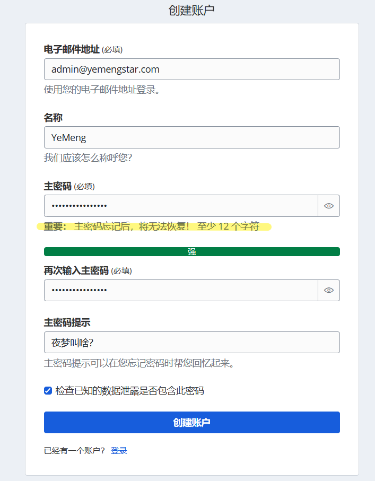Click inside the 主密码 password input
375x481 pixels.
click(x=181, y=206)
